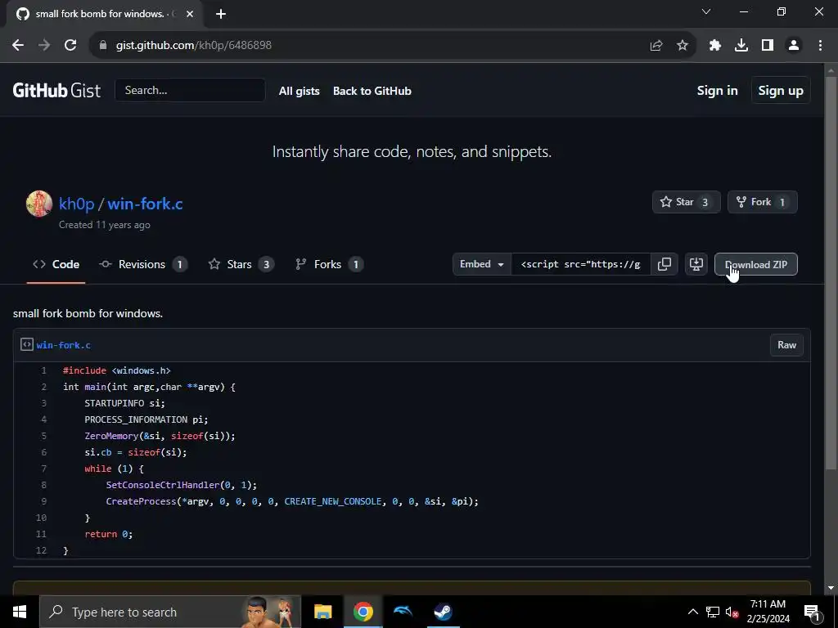Open the tab search chevron in title bar

[x=706, y=11]
